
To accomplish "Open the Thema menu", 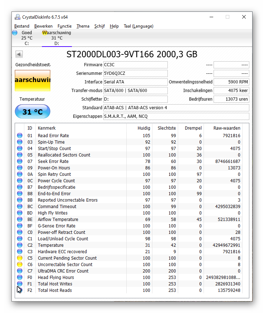I will [x=83, y=26].
